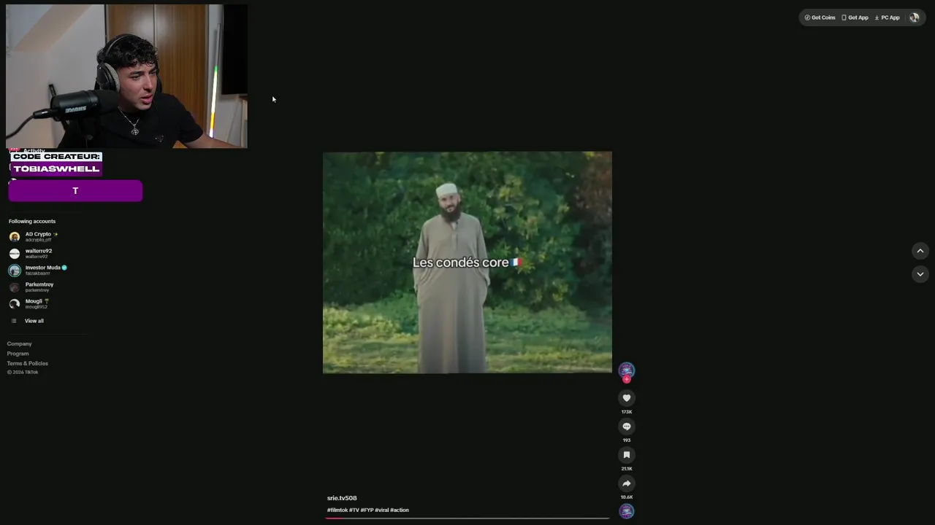Open the #action hashtag
This screenshot has height=525, width=935.
point(400,510)
